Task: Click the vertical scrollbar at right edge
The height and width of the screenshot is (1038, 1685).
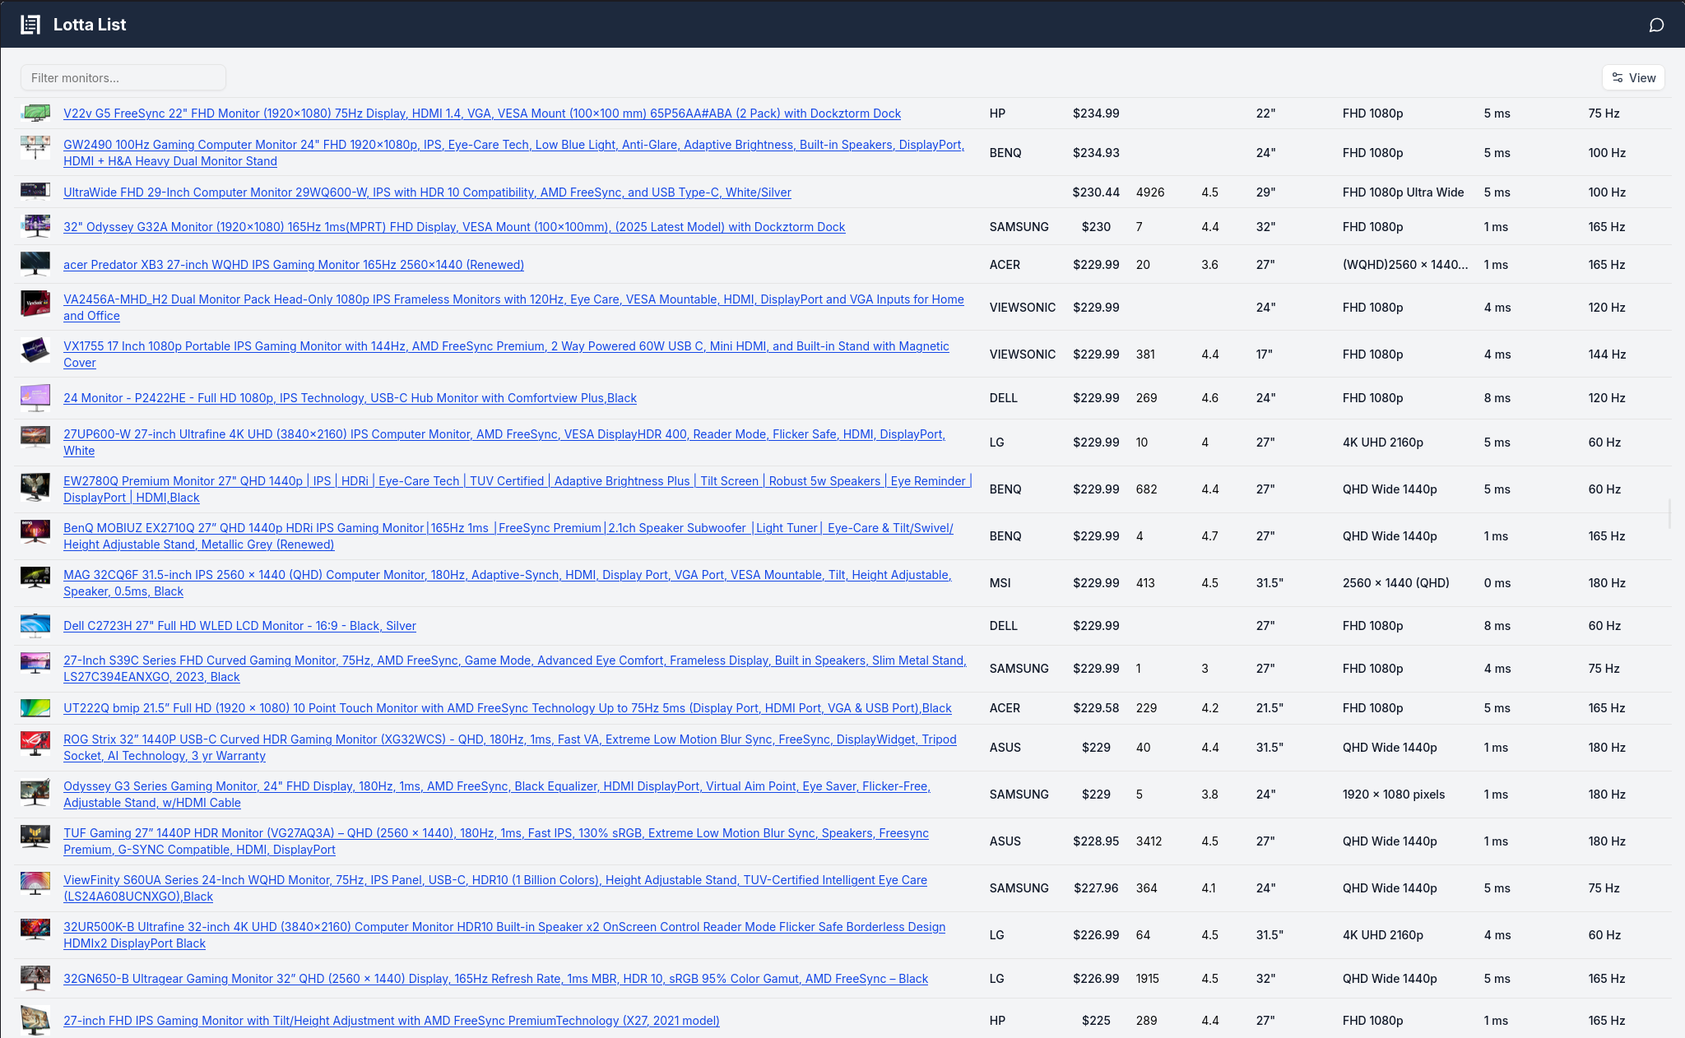Action: (1669, 513)
